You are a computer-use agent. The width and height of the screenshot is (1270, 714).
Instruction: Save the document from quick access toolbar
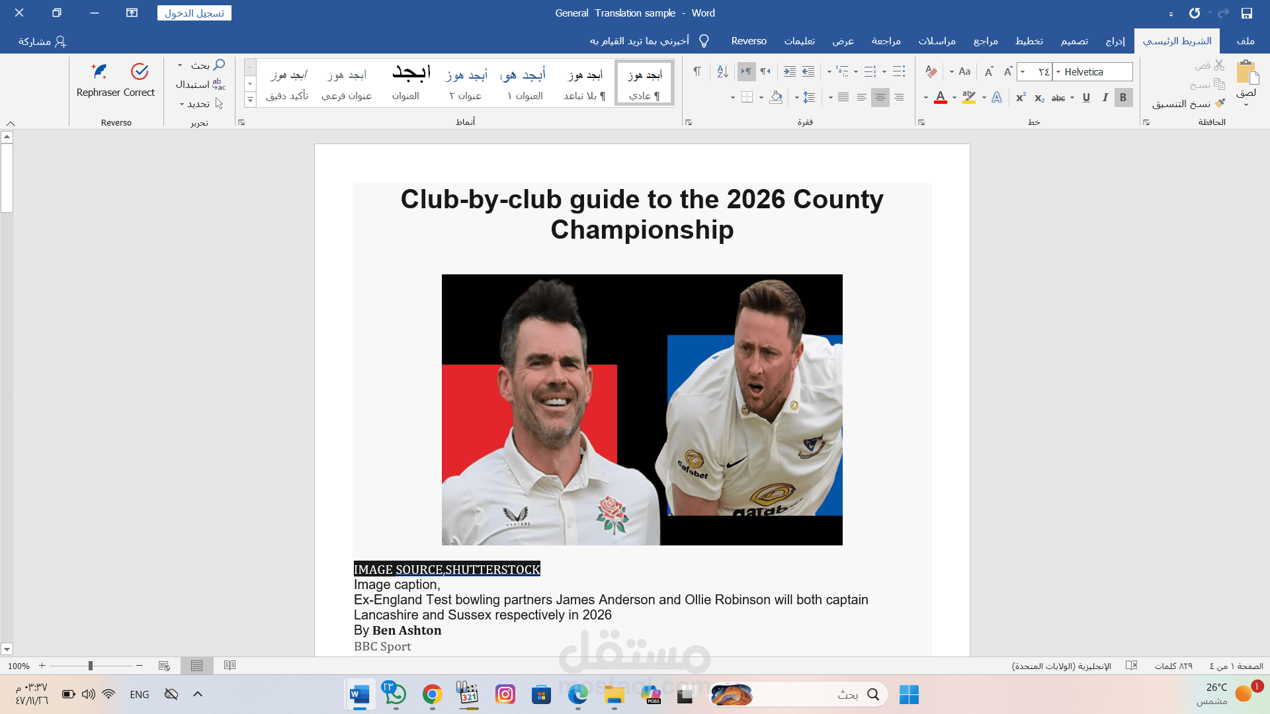click(1246, 13)
